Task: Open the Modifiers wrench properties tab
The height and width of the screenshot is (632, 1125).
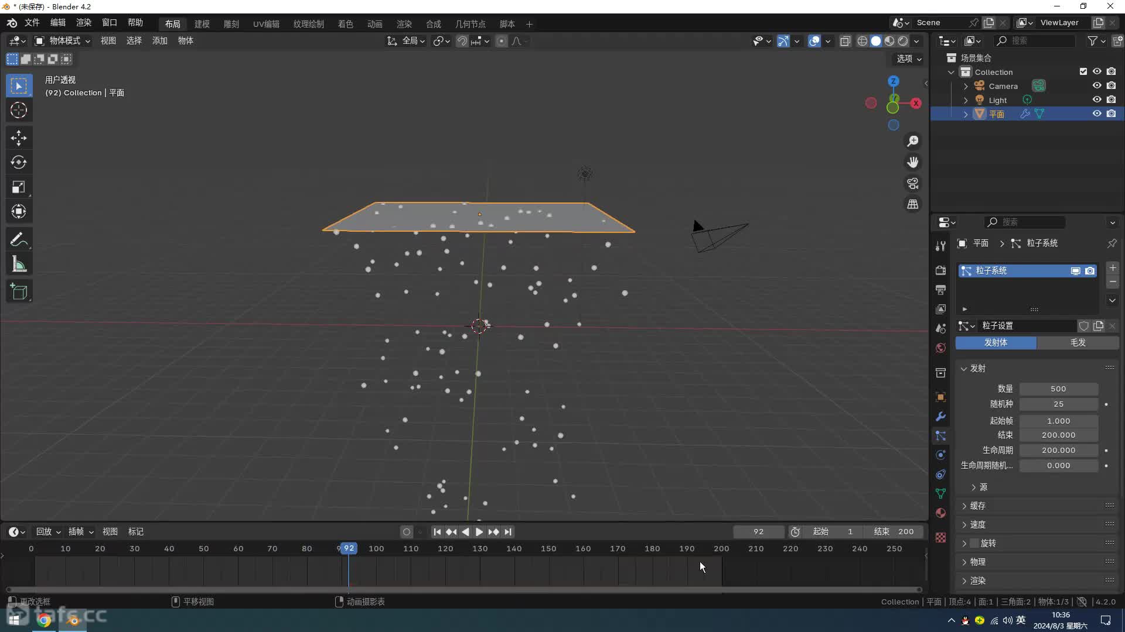Action: [940, 417]
